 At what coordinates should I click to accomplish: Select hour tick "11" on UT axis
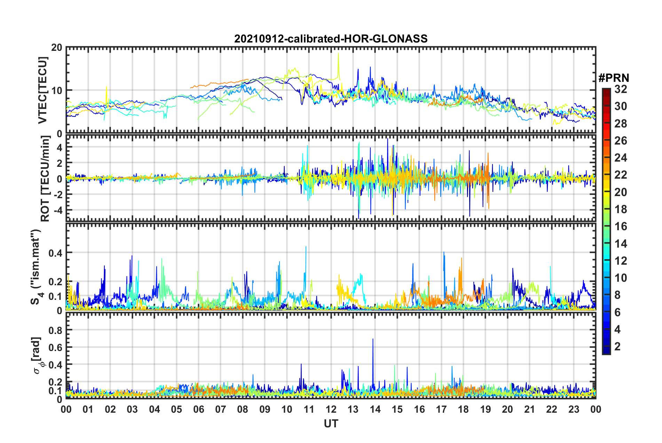tap(309, 409)
